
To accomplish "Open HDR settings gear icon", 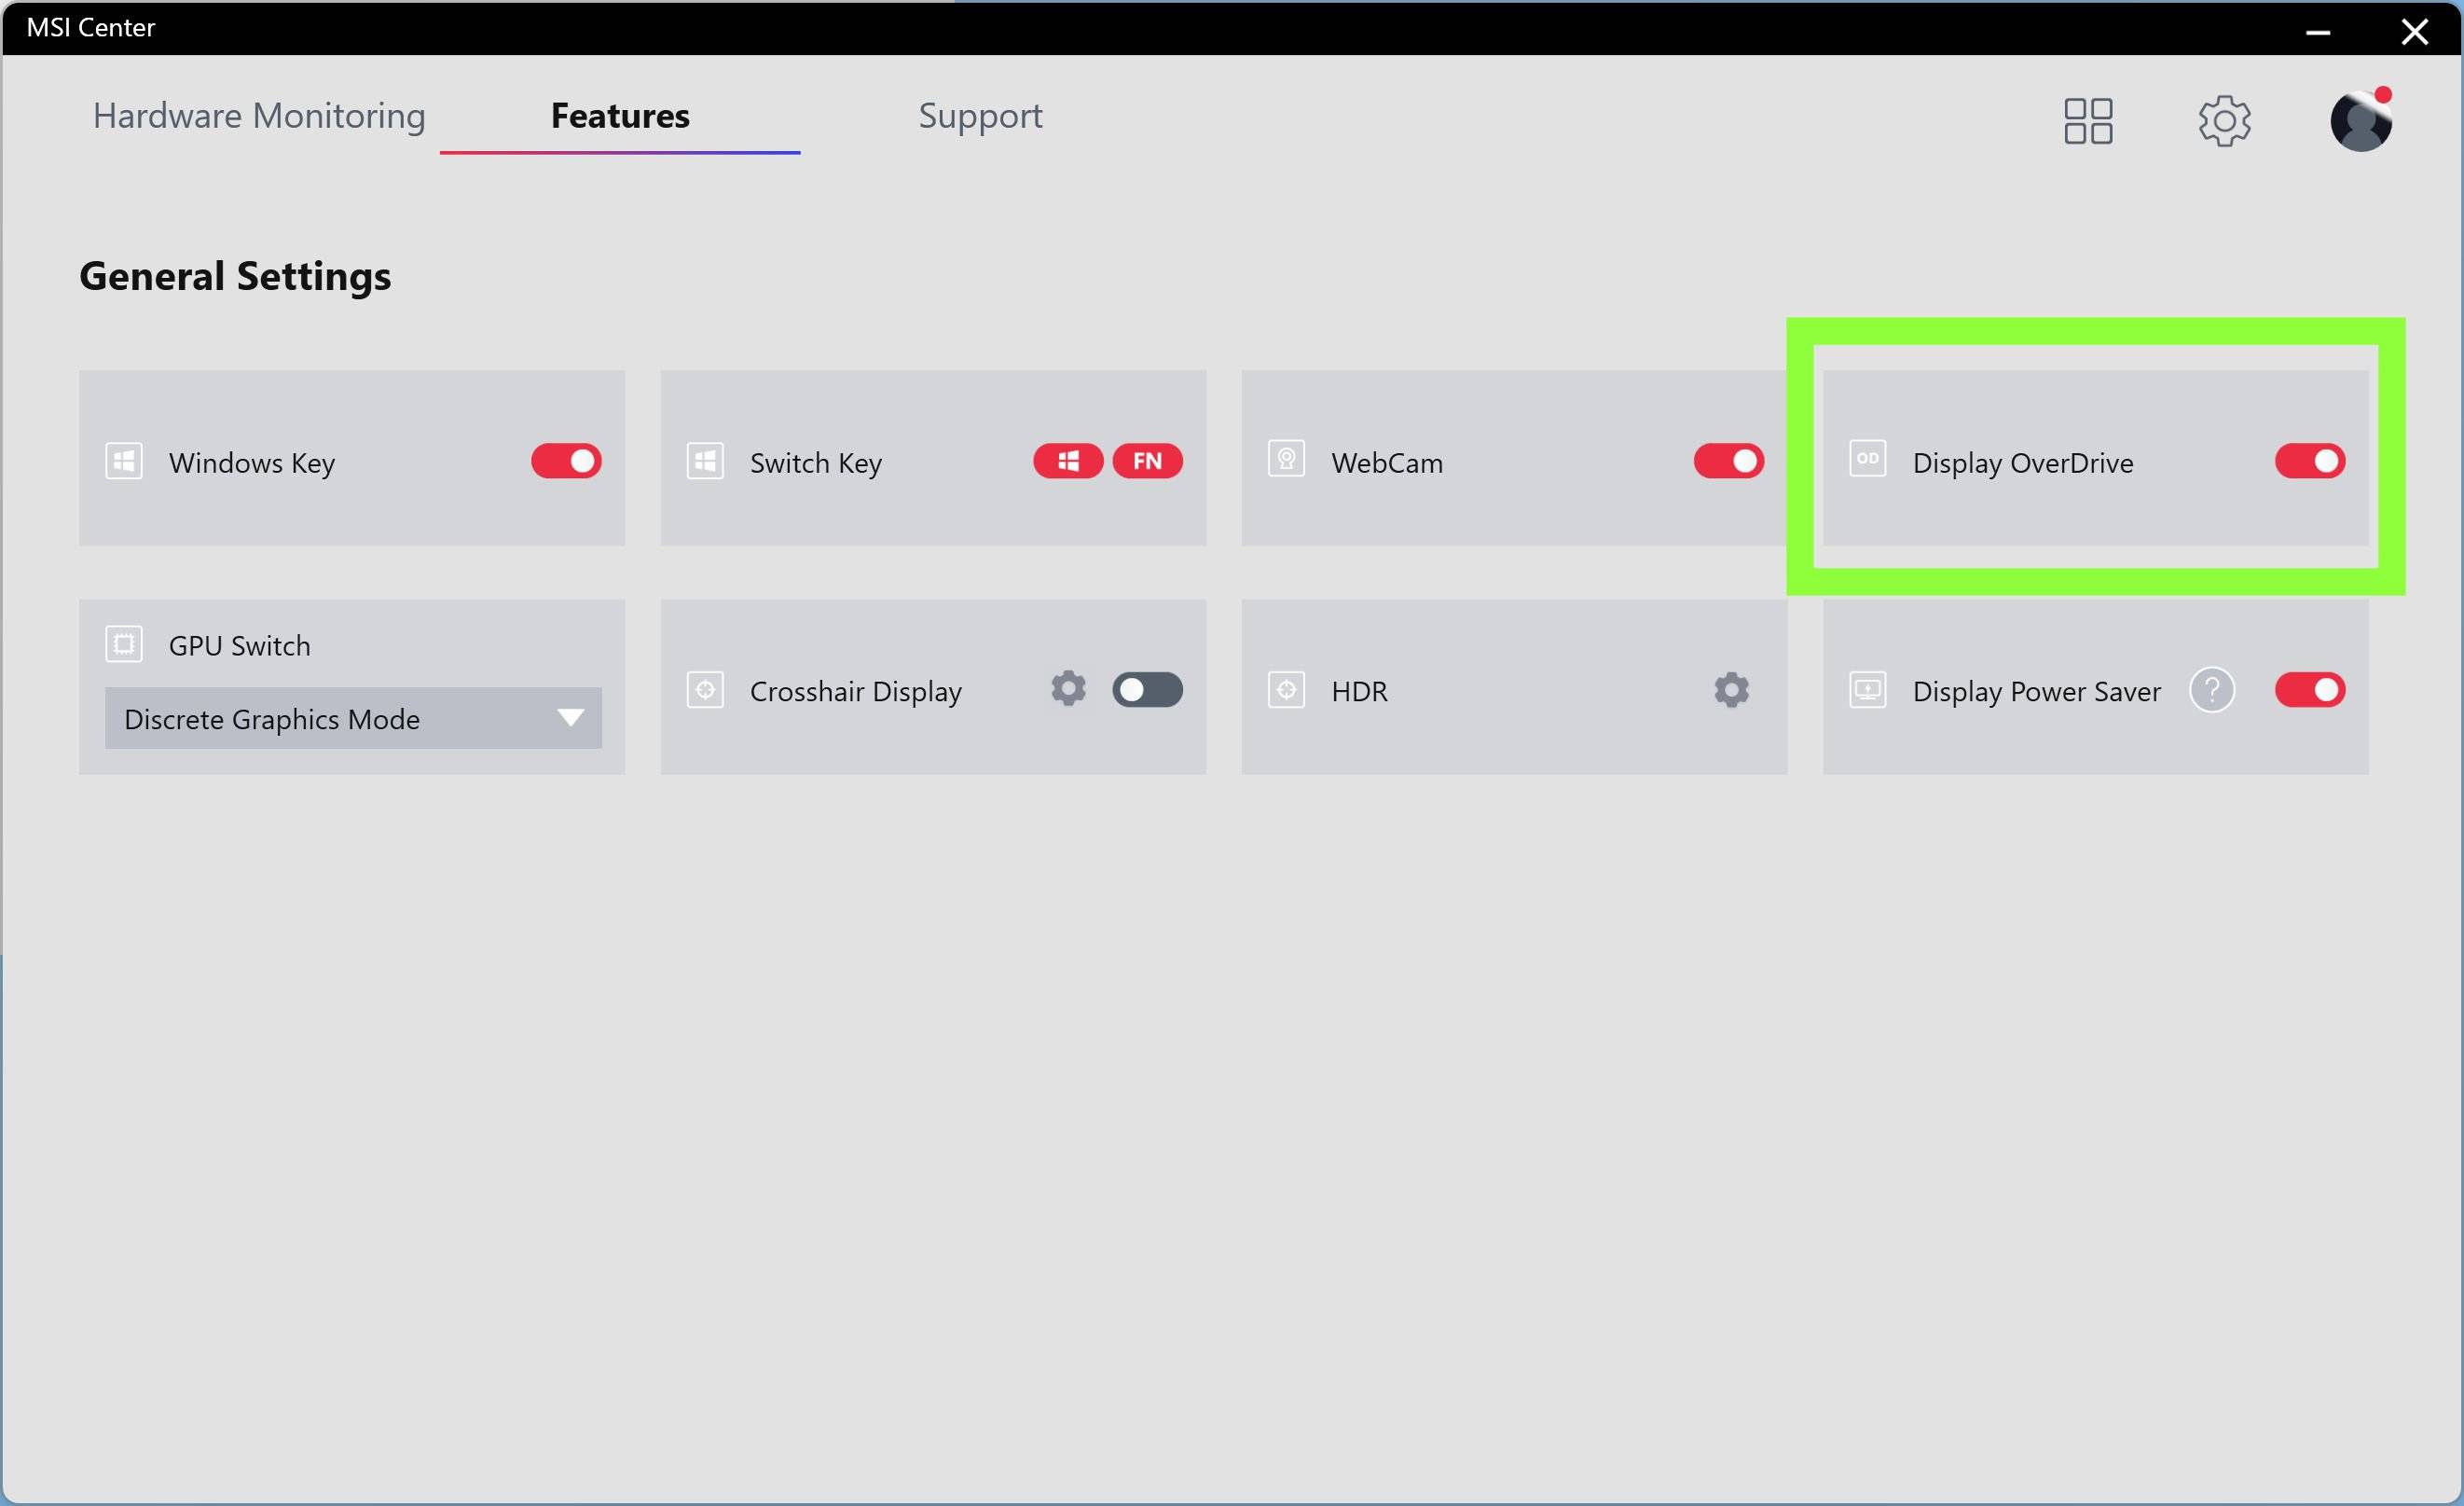I will click(1731, 690).
